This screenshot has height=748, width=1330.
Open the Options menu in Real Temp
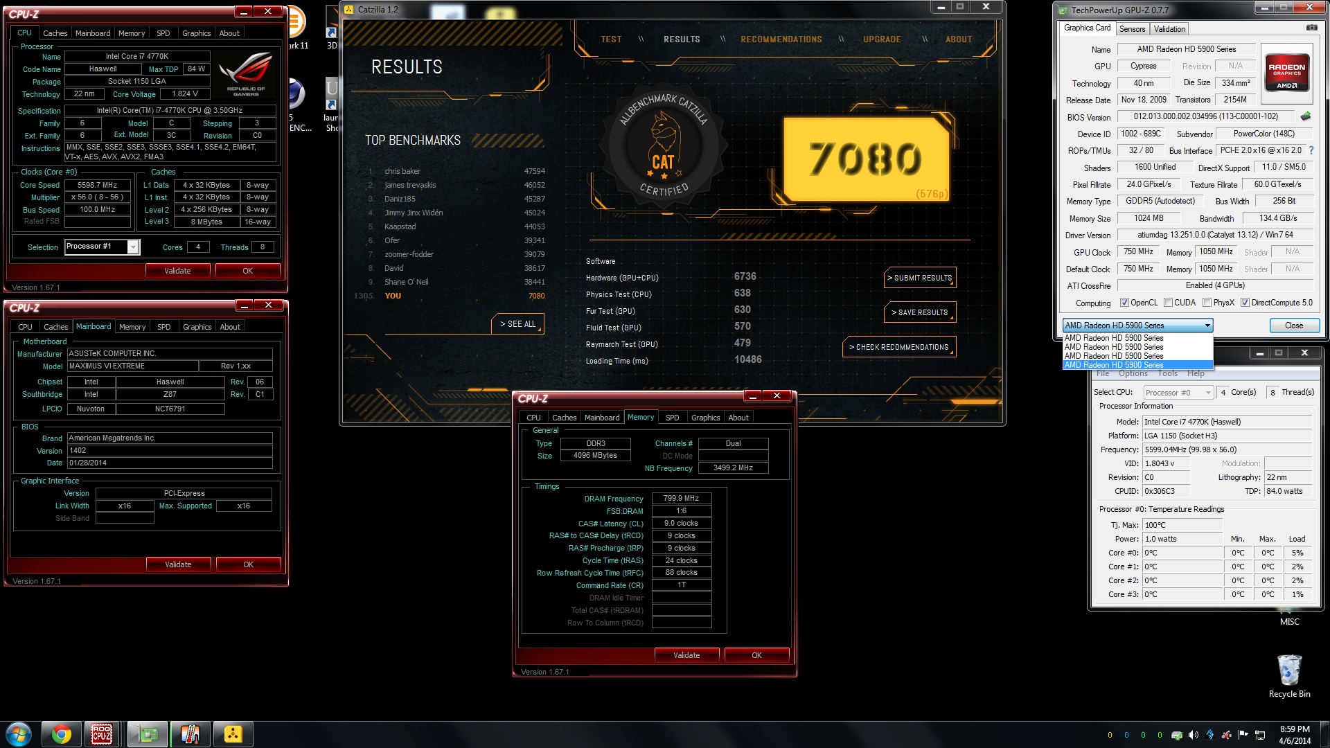(x=1133, y=373)
